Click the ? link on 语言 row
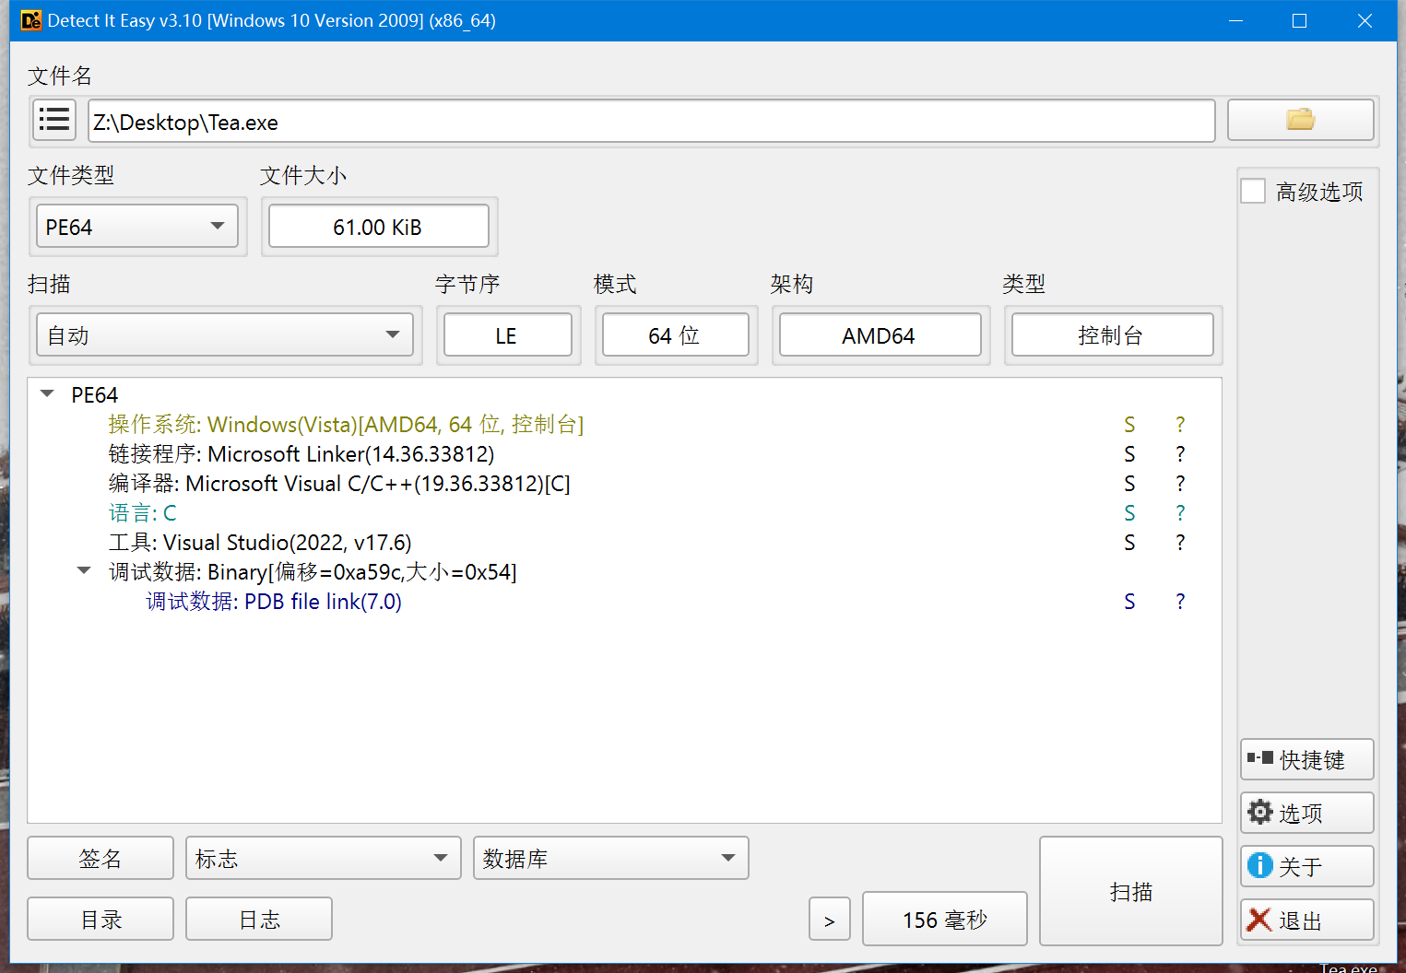The image size is (1406, 973). click(x=1180, y=512)
